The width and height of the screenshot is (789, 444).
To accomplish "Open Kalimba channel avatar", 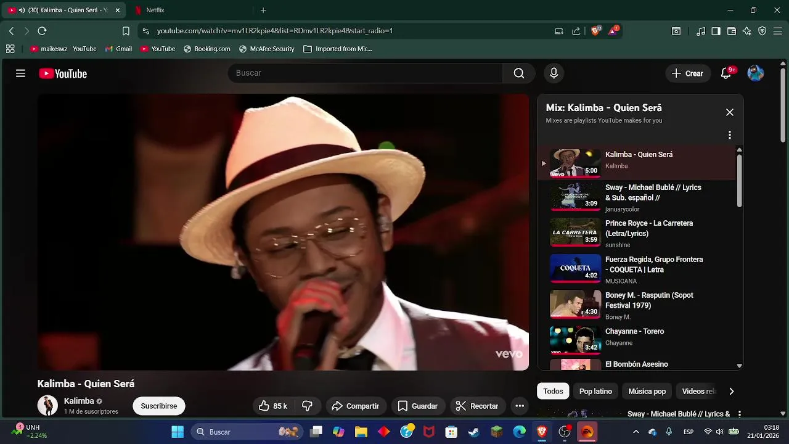I will pyautogui.click(x=47, y=406).
